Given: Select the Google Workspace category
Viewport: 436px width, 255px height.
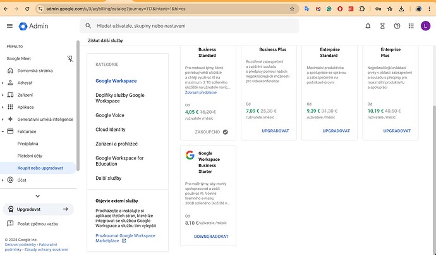Looking at the screenshot, I should pyautogui.click(x=116, y=81).
